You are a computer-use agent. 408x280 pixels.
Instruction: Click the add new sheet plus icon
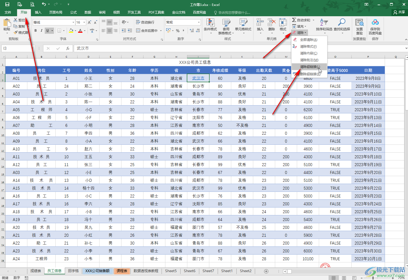pyautogui.click(x=266, y=271)
